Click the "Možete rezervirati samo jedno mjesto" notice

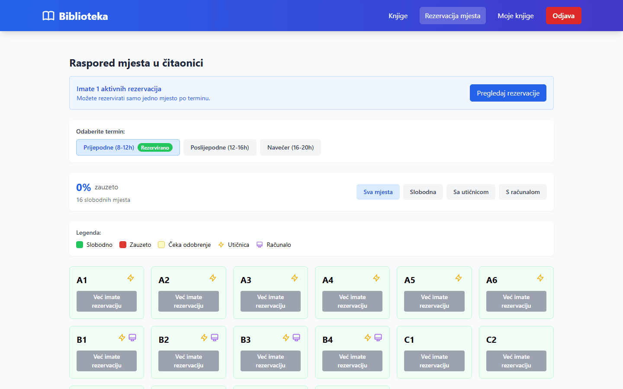point(143,98)
